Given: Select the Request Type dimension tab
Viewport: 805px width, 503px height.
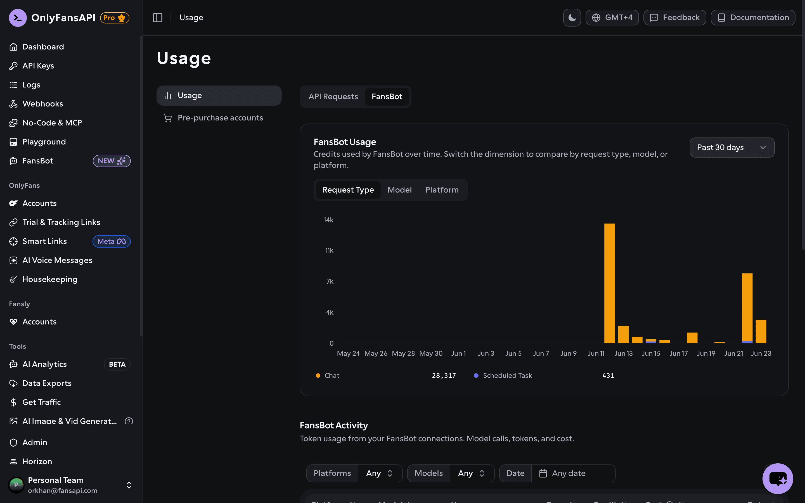Looking at the screenshot, I should (x=348, y=190).
